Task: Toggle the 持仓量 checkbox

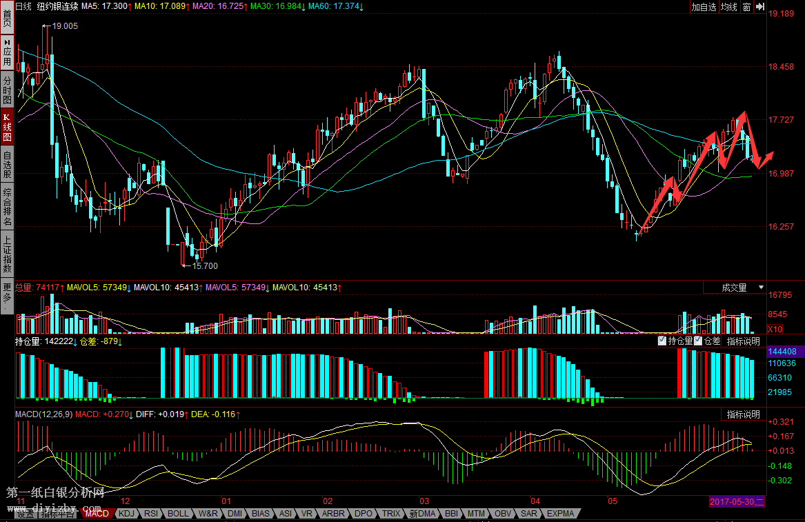Action: (x=662, y=341)
